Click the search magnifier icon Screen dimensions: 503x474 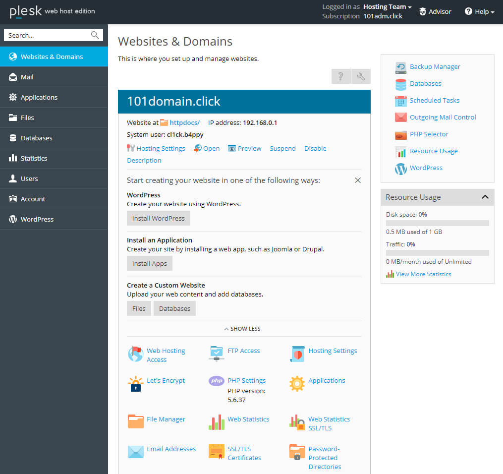click(x=95, y=35)
